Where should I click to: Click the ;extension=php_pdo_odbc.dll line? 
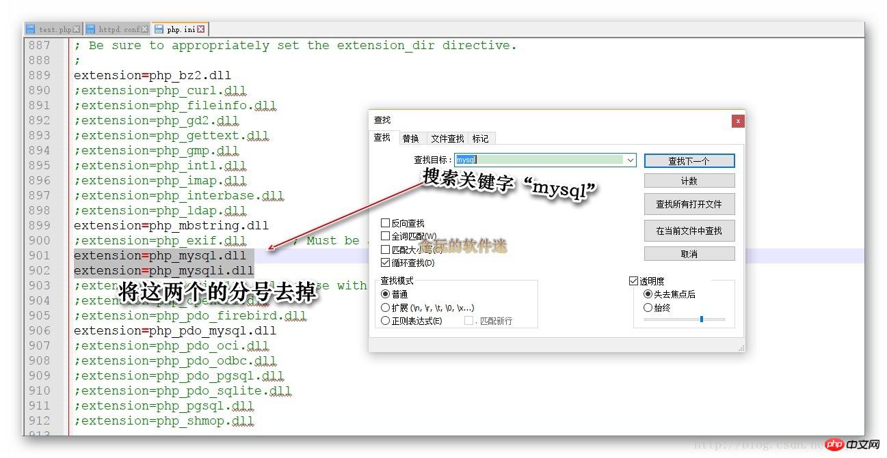pos(175,360)
